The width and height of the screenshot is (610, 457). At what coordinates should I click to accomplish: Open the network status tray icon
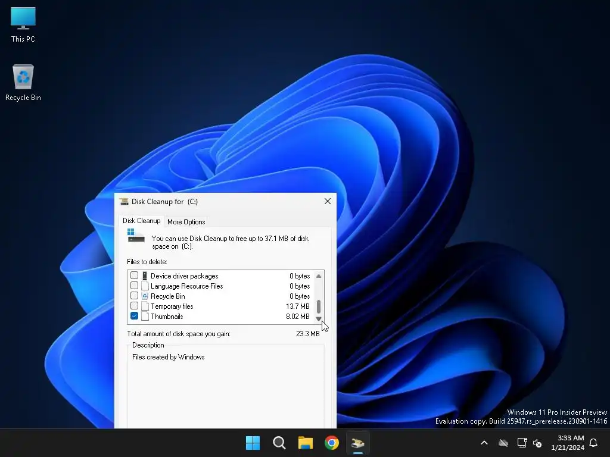point(522,443)
